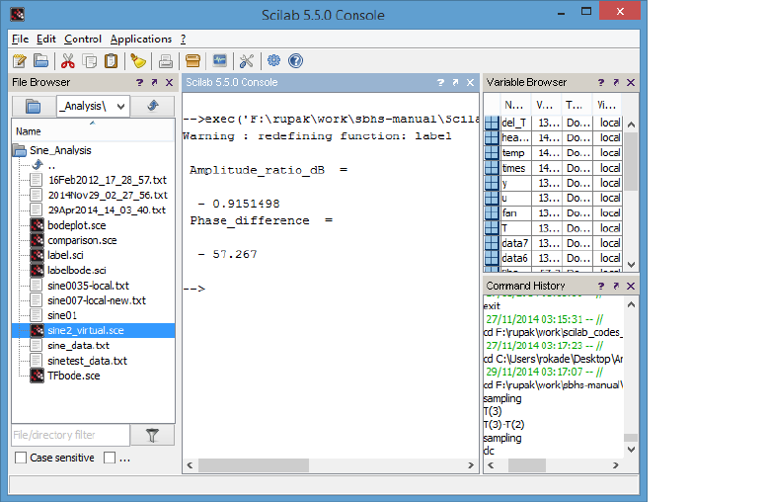Click the Print icon in toolbar
The width and height of the screenshot is (768, 502).
click(x=166, y=61)
